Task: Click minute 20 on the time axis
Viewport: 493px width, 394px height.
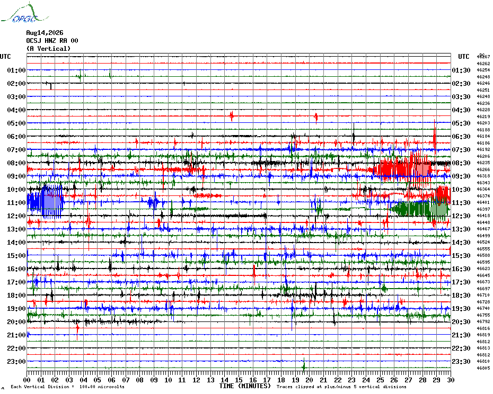Action: [310, 380]
